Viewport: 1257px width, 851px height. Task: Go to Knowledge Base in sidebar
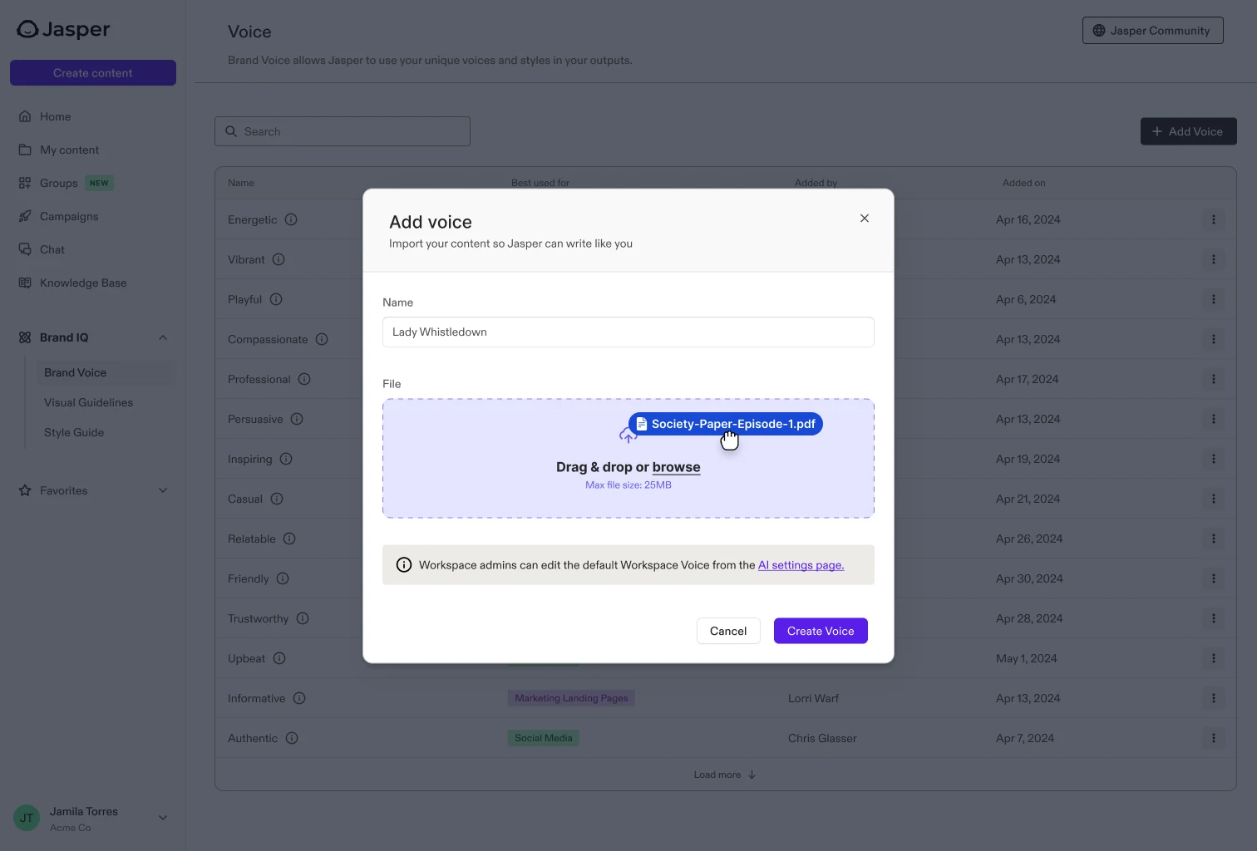(x=83, y=283)
